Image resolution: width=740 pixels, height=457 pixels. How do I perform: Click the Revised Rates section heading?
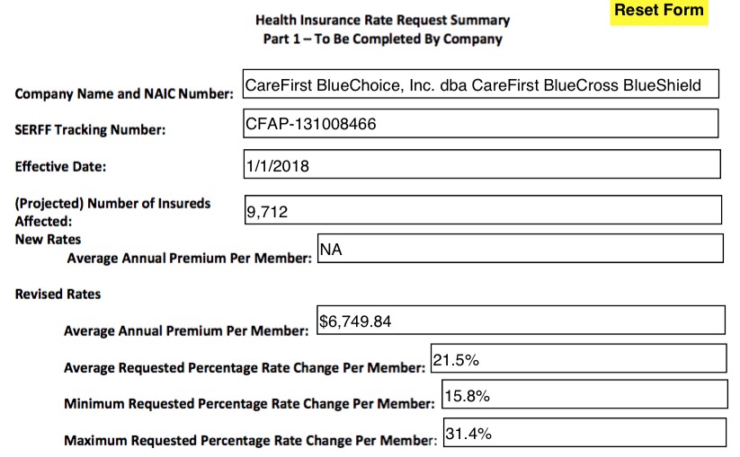coord(58,294)
